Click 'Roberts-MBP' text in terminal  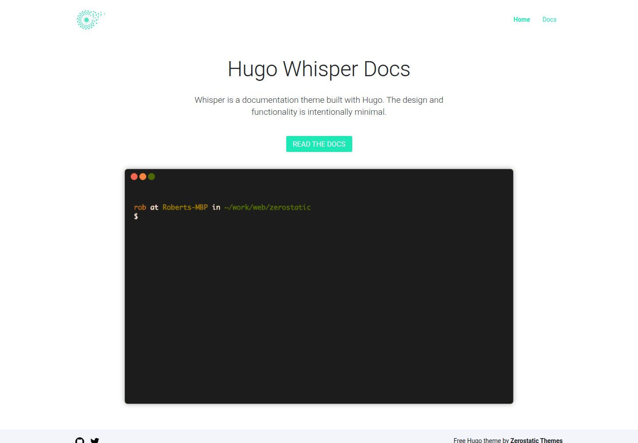(x=185, y=207)
